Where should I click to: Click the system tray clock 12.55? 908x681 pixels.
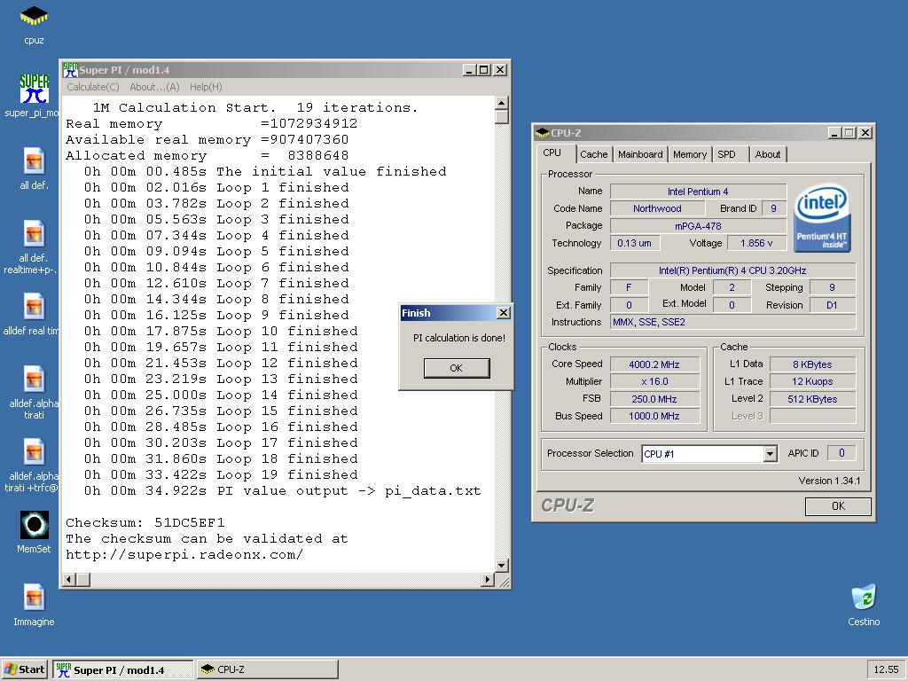coord(886,669)
